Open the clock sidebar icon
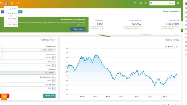The width and height of the screenshot is (187, 105). [186, 46]
